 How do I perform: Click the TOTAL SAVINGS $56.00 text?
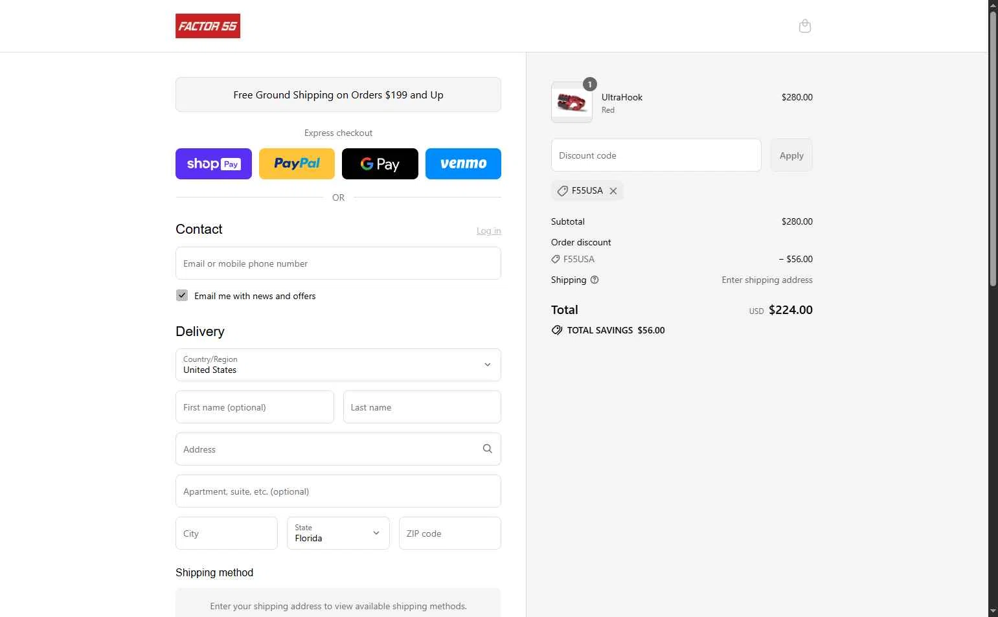[616, 330]
